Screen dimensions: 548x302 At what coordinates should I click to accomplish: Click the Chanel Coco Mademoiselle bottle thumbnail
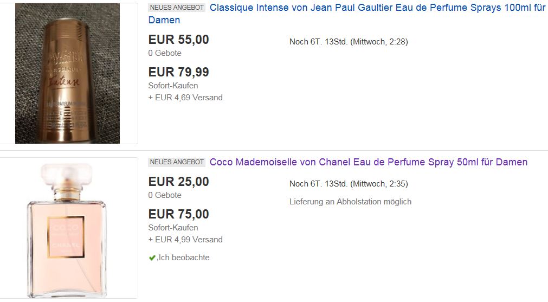pyautogui.click(x=67, y=229)
